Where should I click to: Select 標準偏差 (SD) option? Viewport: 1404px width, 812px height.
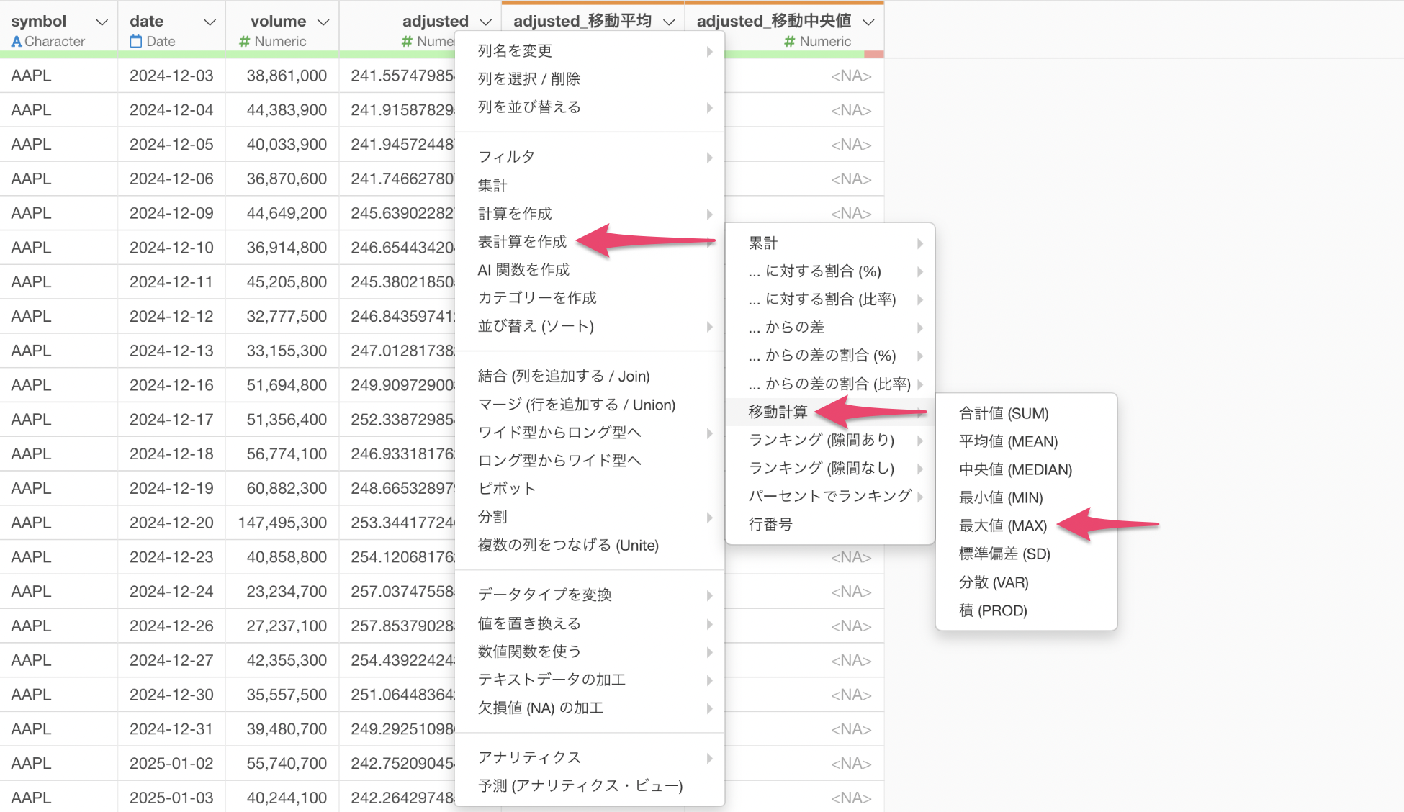pyautogui.click(x=1004, y=554)
